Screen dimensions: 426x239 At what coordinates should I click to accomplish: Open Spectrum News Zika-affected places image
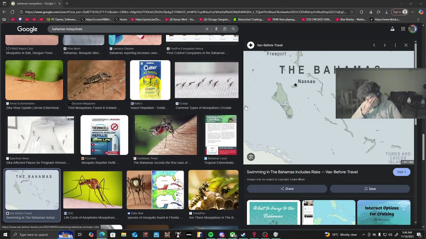pyautogui.click(x=41, y=135)
